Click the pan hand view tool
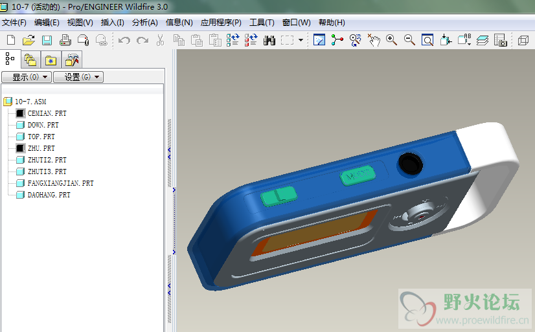This screenshot has width=535, height=332. tap(374, 40)
